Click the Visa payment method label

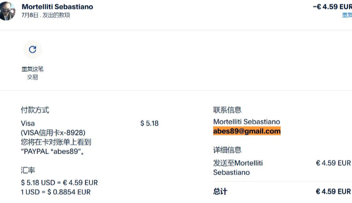click(28, 123)
